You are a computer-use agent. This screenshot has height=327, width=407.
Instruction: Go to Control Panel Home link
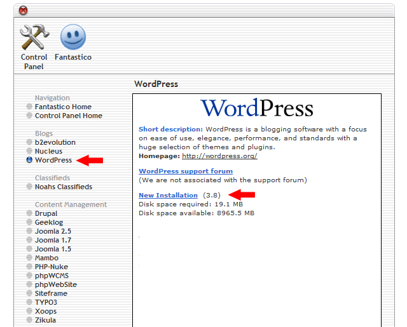[69, 116]
